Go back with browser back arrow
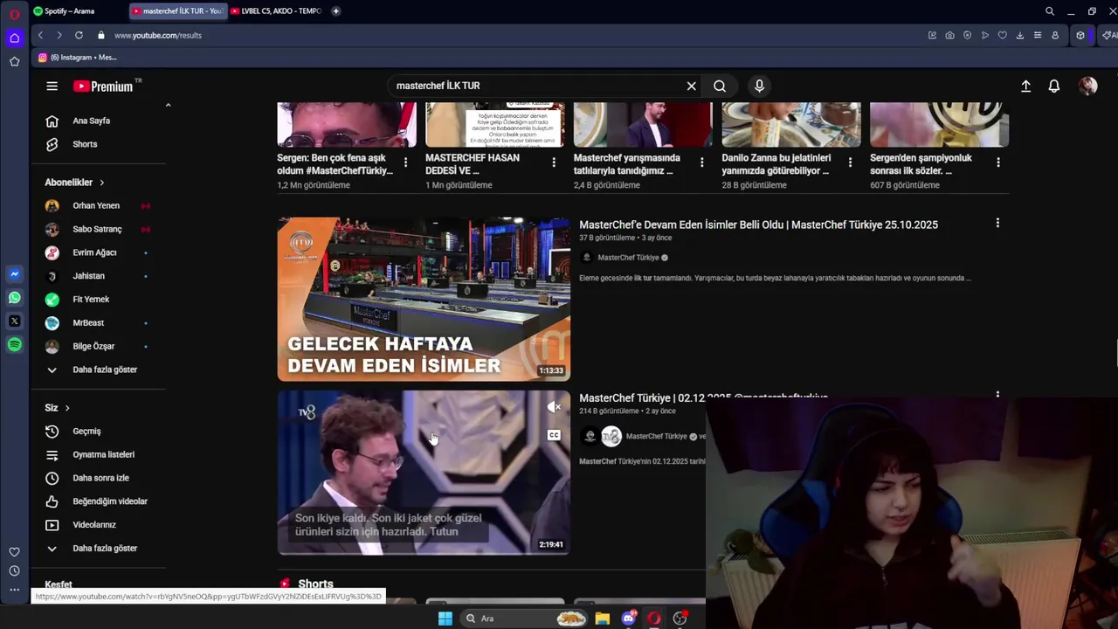This screenshot has height=629, width=1118. (x=40, y=35)
